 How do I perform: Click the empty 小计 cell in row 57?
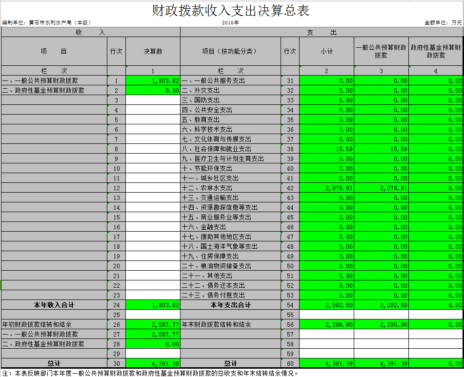tap(327, 335)
